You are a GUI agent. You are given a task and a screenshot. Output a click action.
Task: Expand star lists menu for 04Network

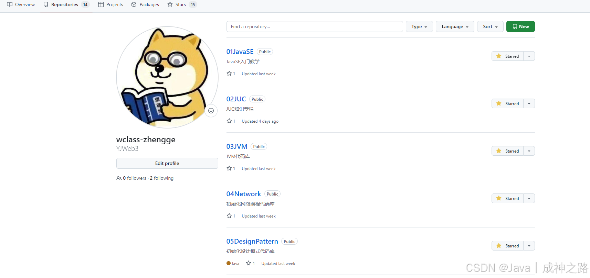[x=529, y=198]
